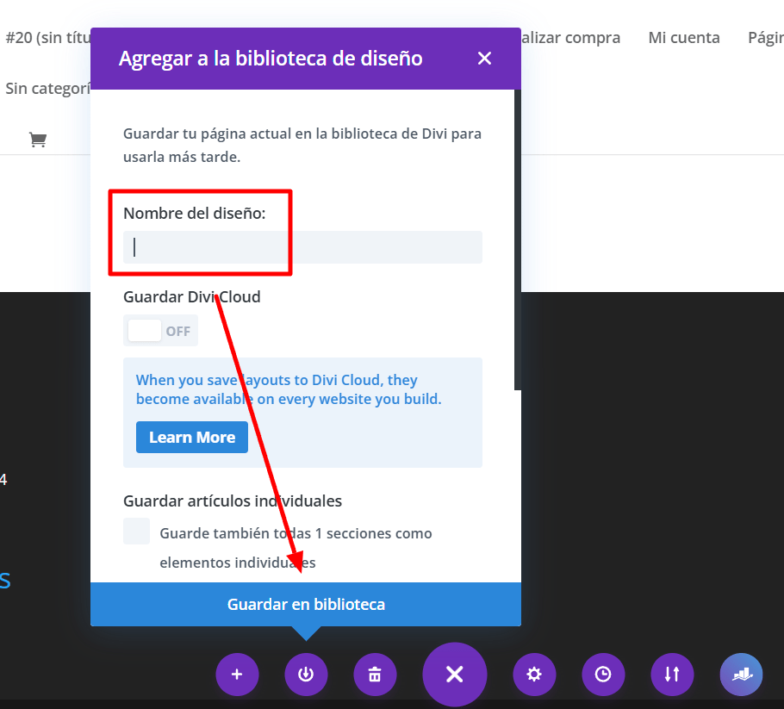The height and width of the screenshot is (709, 784).
Task: Open the Mi cuenta menu item
Action: click(x=683, y=38)
